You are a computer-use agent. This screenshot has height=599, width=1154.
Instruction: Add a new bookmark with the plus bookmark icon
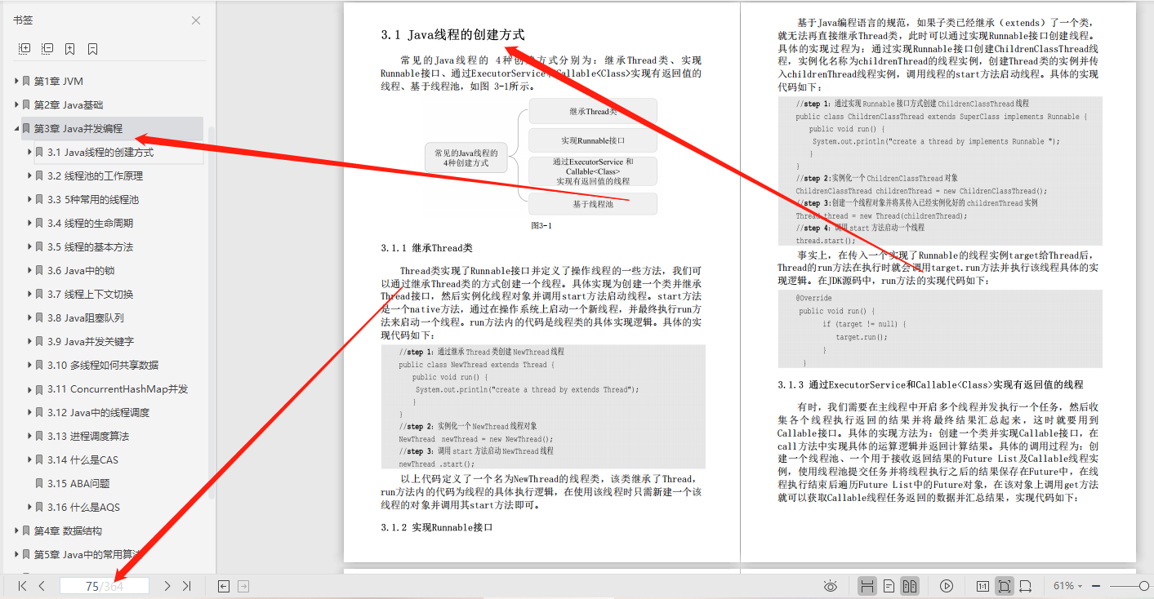click(x=69, y=49)
